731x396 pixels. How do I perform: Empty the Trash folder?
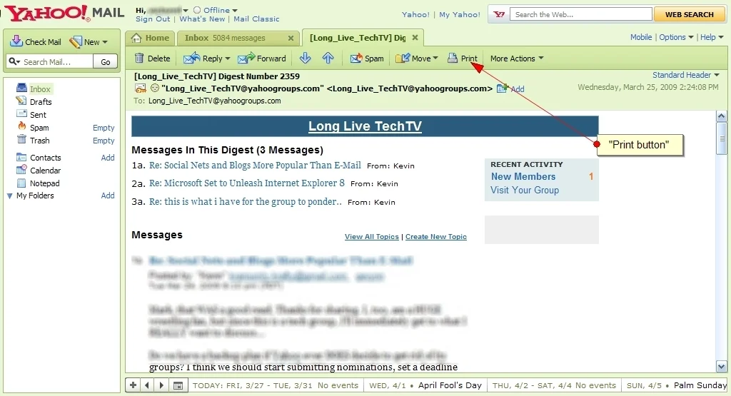click(x=104, y=141)
